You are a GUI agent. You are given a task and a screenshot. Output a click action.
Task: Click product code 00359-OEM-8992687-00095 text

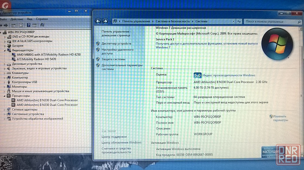pyautogui.click(x=195, y=155)
